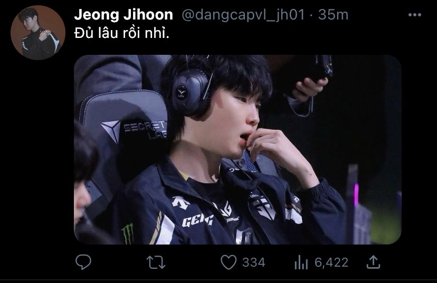Open view analytics bar-chart icon

tap(301, 262)
